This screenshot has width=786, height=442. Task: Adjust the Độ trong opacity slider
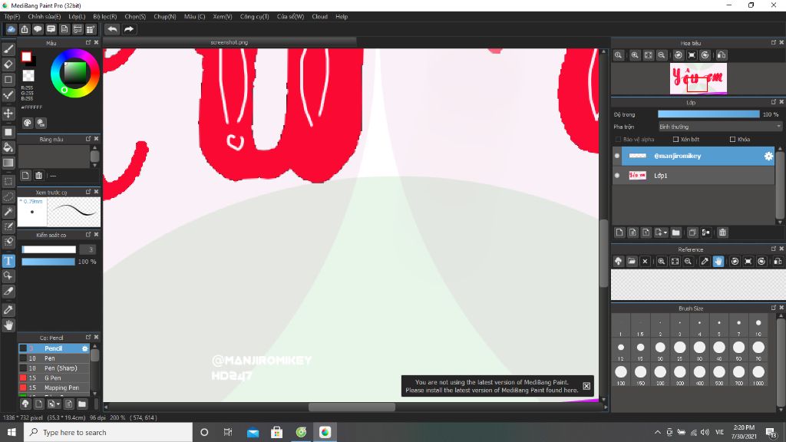708,114
